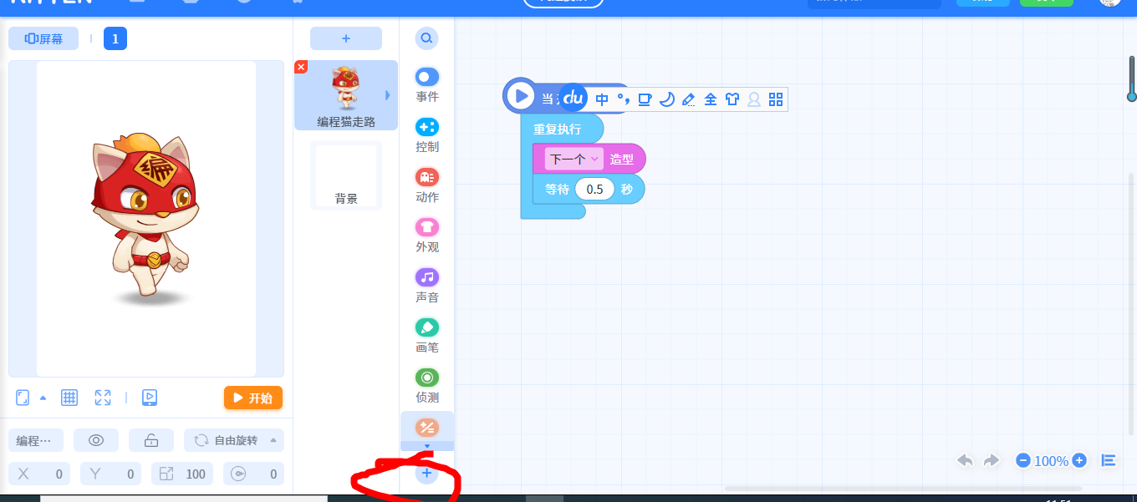Click the Baidu 'du' input method logo
The width and height of the screenshot is (1137, 502).
tap(573, 99)
